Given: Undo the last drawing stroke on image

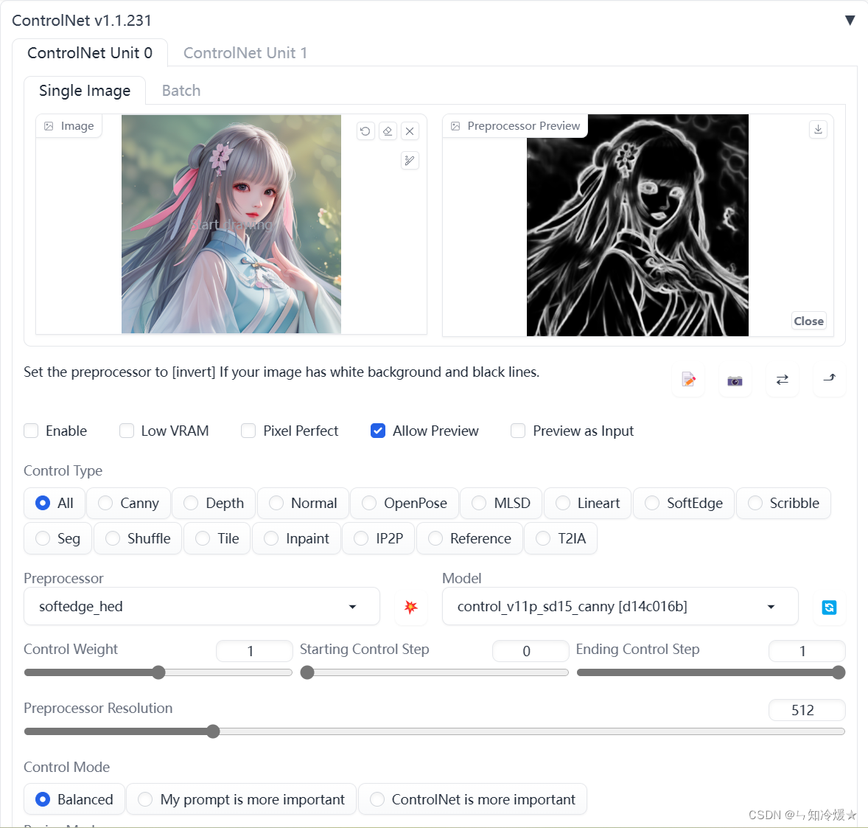Looking at the screenshot, I should coord(365,131).
